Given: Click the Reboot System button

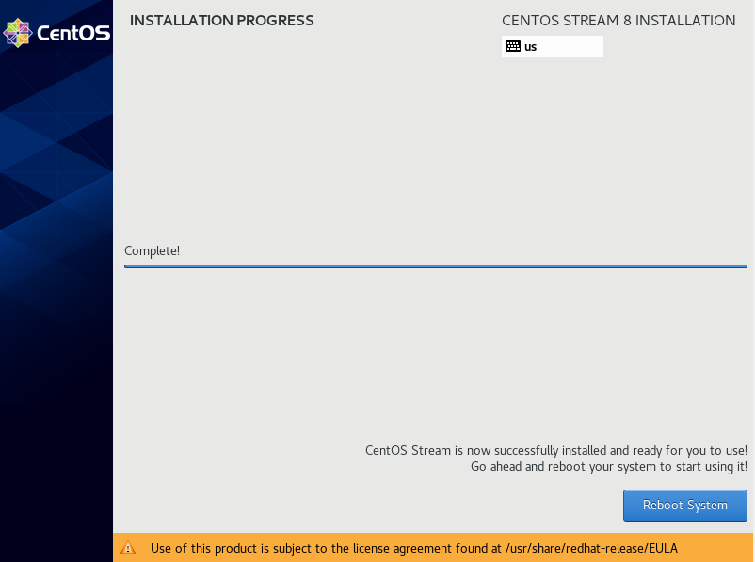Looking at the screenshot, I should tap(684, 506).
